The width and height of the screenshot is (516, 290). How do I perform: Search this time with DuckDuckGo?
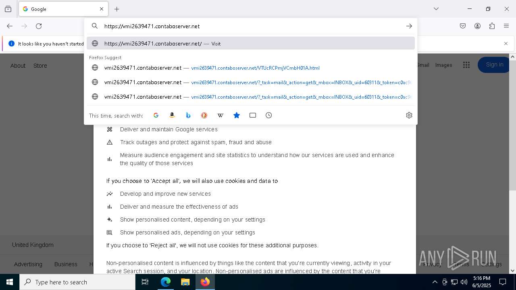(204, 115)
